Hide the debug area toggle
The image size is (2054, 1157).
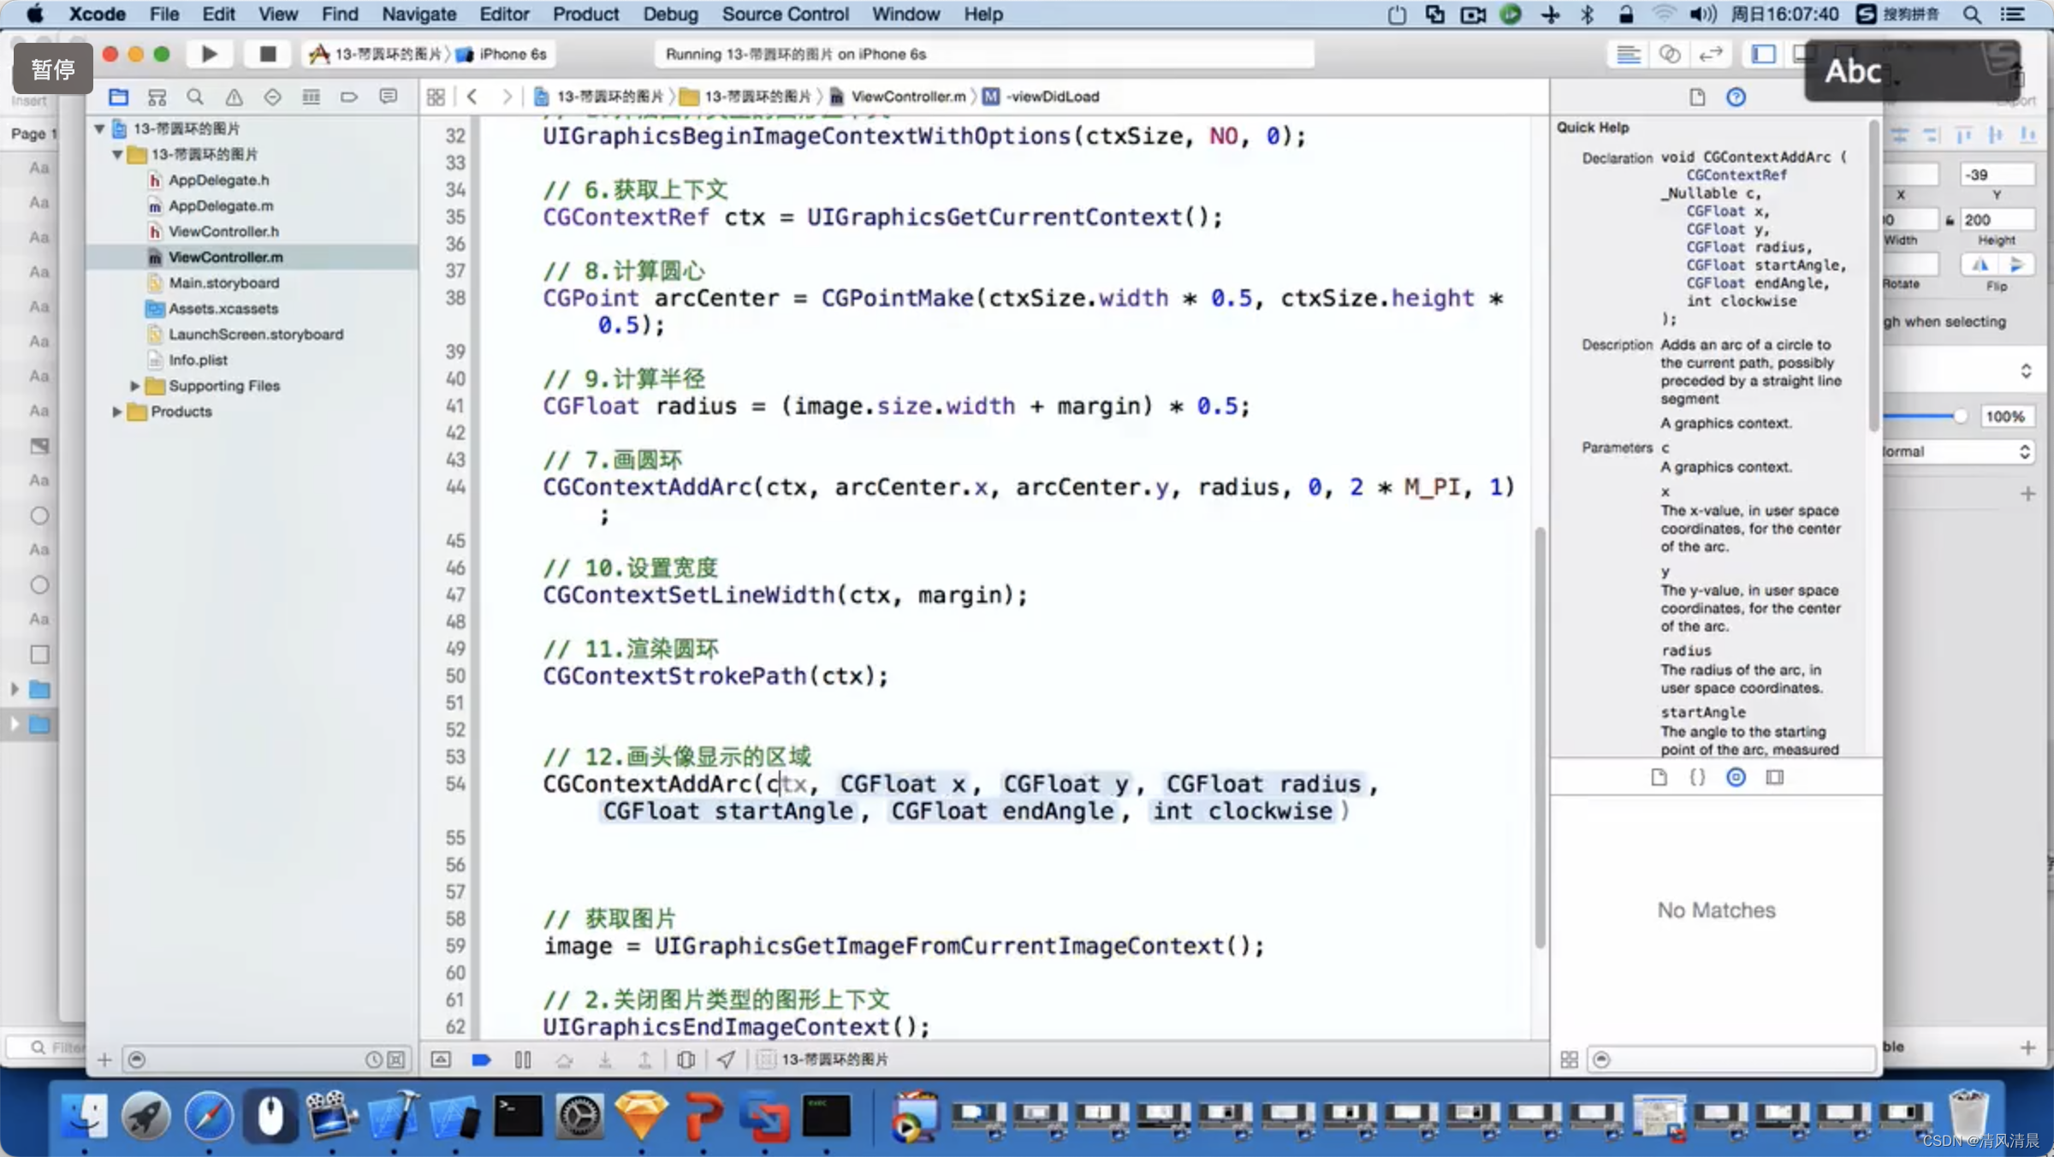point(440,1059)
